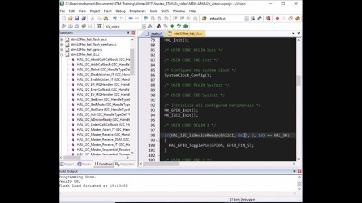Expand stm32f4xx_hal_gpio.c tree node
Screen dimensions: 362x203
pos(62,50)
